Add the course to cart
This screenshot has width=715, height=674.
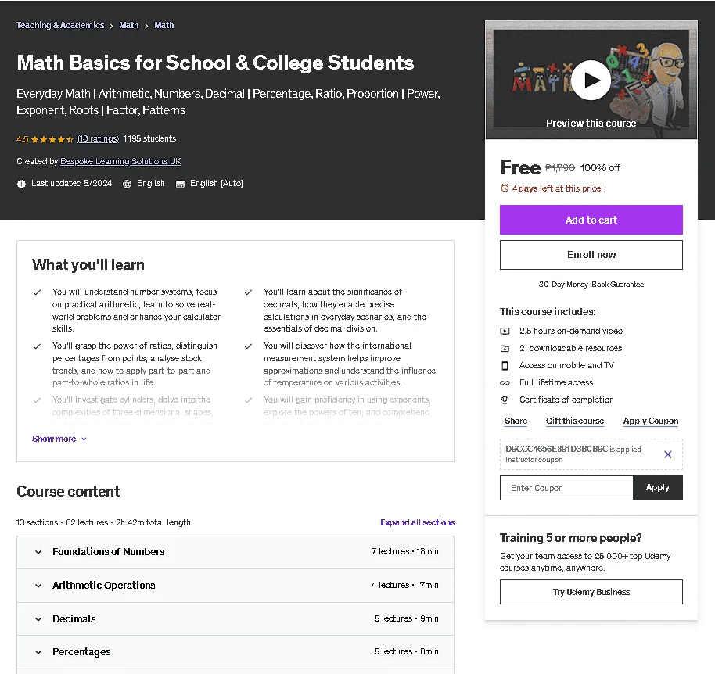click(x=591, y=220)
